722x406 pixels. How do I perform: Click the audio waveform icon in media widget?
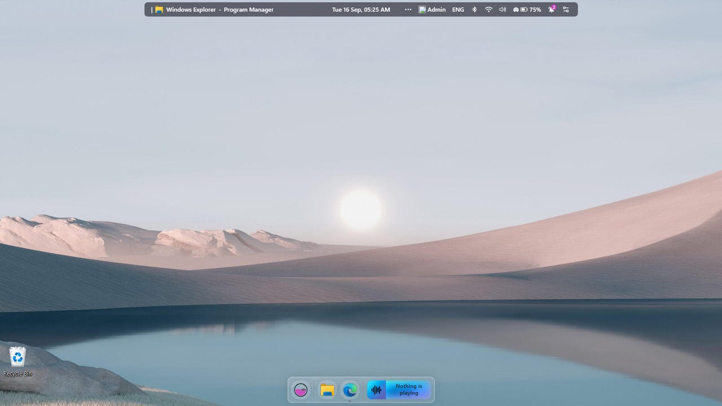[376, 390]
